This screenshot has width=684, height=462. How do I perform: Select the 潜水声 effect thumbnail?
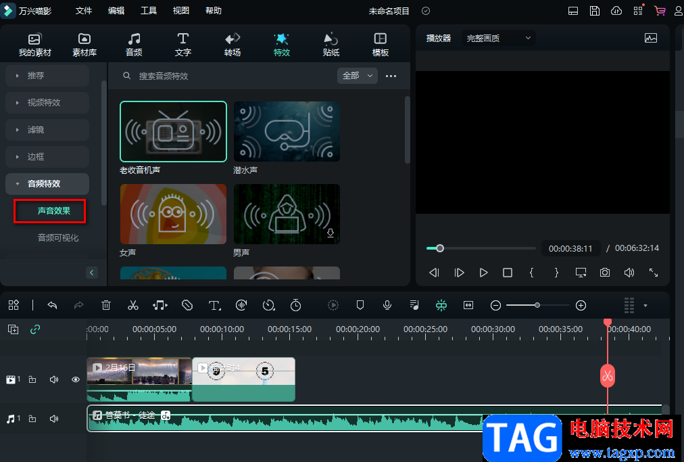click(287, 131)
